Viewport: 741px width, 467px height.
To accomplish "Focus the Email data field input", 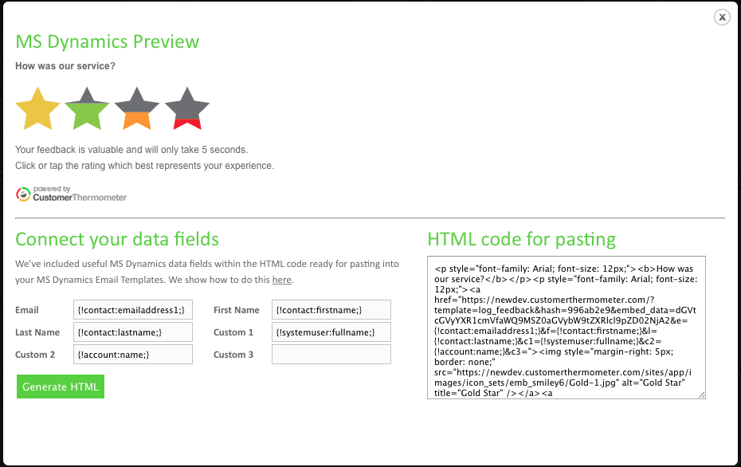I will tap(133, 310).
